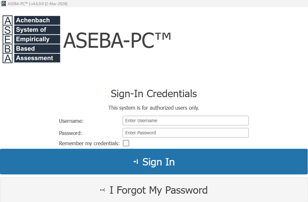Screen dimensions: 308x202
Task: Click the ASEBA-PC app icon in title bar
Action: [x=4, y=4]
